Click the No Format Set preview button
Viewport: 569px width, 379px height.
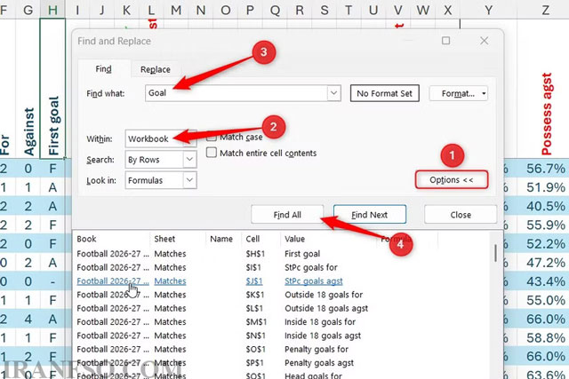[384, 93]
